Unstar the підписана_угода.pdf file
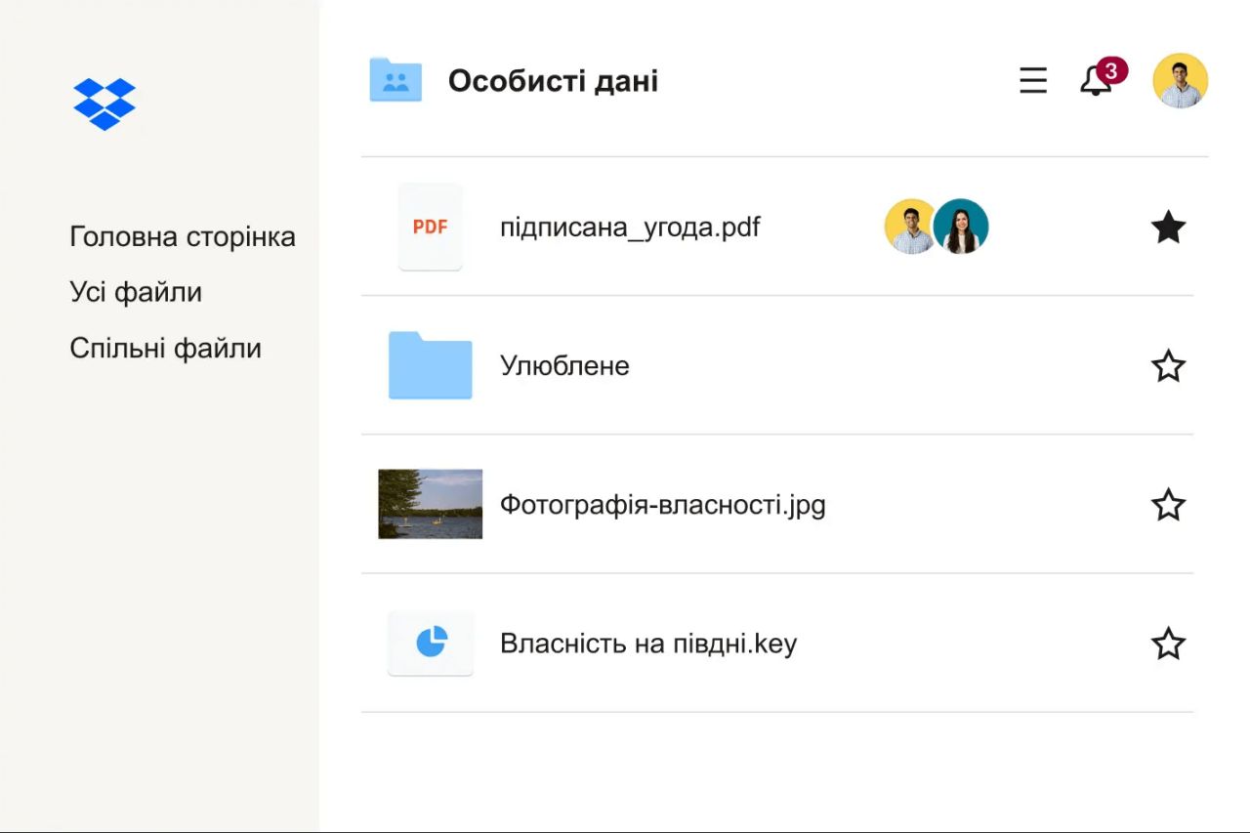Viewport: 1250px width, 833px height. [1168, 227]
